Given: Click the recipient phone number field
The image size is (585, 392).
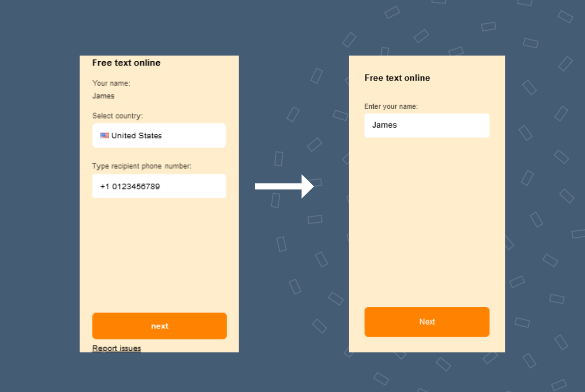Looking at the screenshot, I should 159,186.
